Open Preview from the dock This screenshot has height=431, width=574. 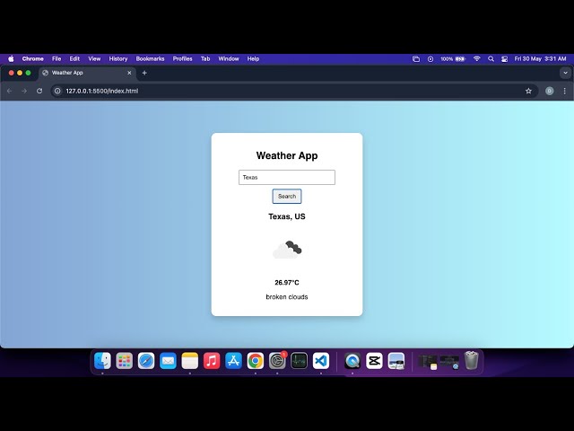tap(396, 361)
